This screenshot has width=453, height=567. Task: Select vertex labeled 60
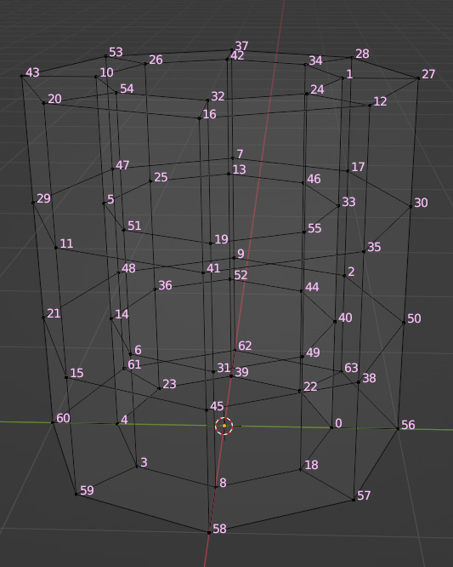pyautogui.click(x=53, y=422)
